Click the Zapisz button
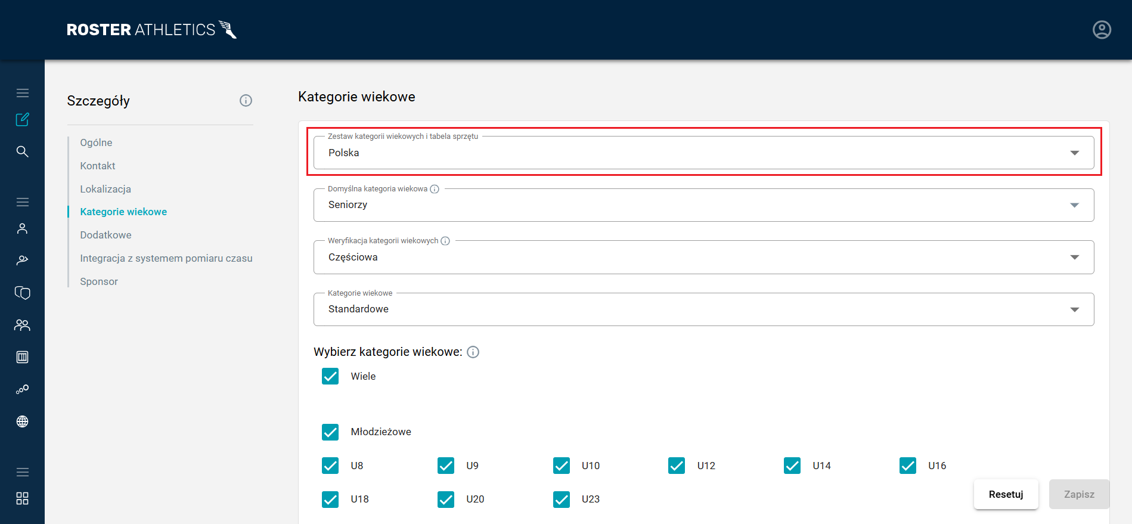 pos(1079,494)
